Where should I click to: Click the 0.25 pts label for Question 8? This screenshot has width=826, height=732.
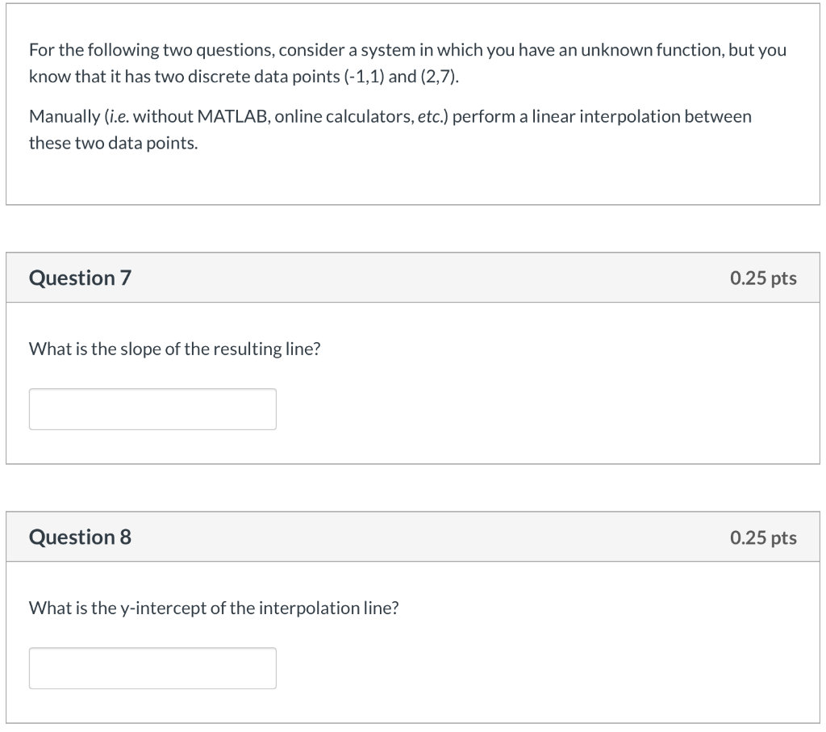pos(762,537)
